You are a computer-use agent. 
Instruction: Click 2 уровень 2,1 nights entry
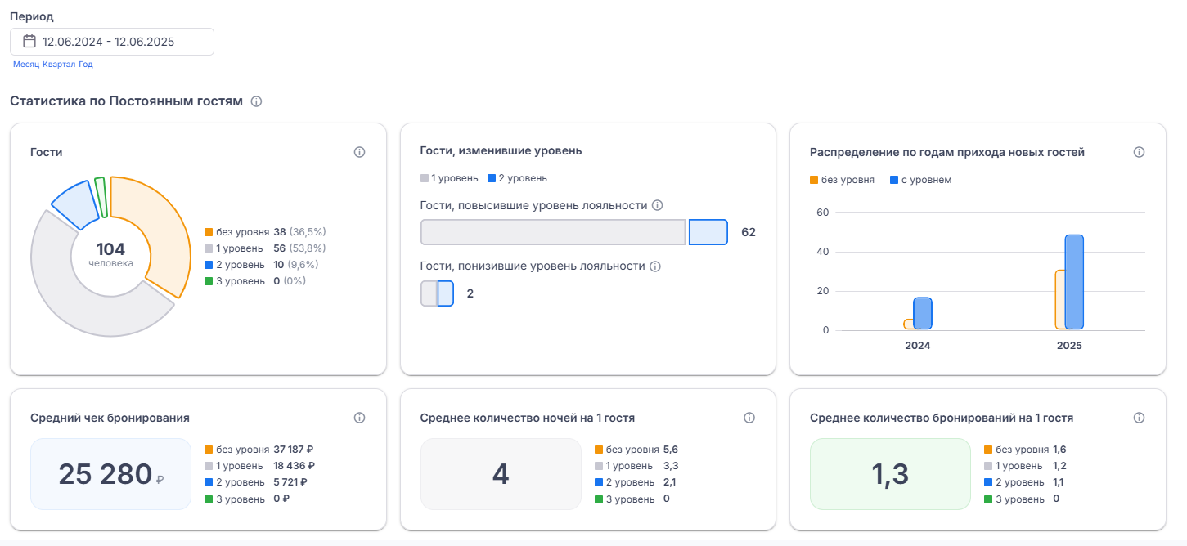636,482
